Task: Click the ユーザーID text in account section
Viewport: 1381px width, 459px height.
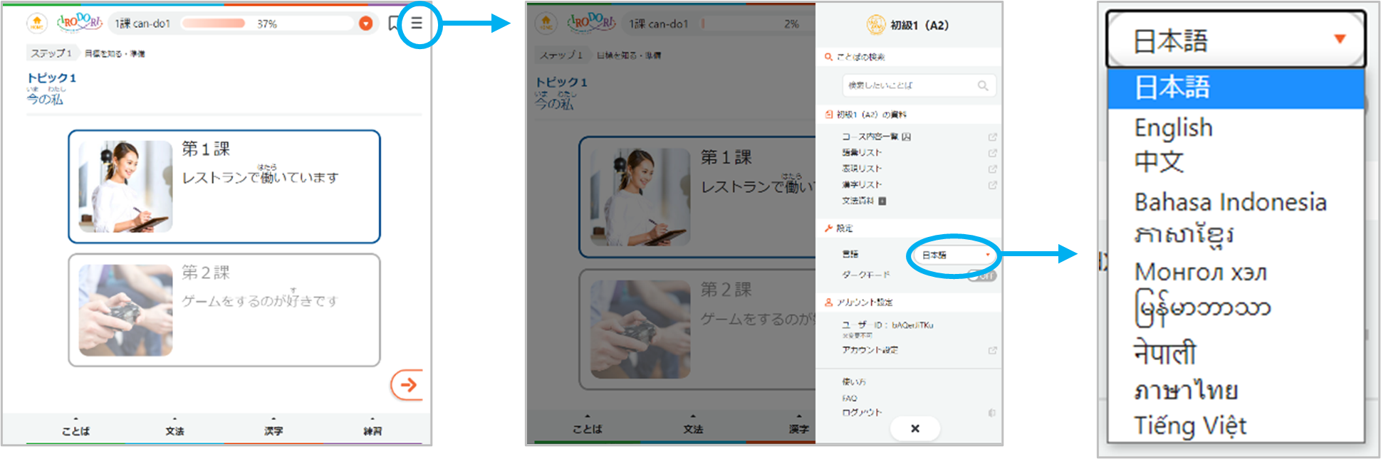Action: coord(887,325)
